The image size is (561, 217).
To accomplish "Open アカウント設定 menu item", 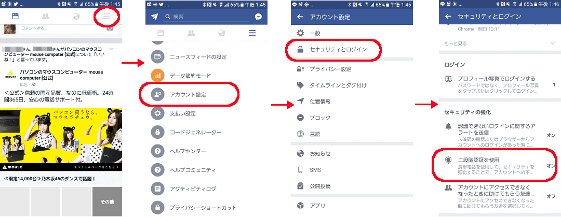I will click(x=188, y=95).
